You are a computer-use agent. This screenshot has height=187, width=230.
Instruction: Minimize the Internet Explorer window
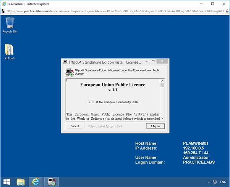[x=201, y=4]
